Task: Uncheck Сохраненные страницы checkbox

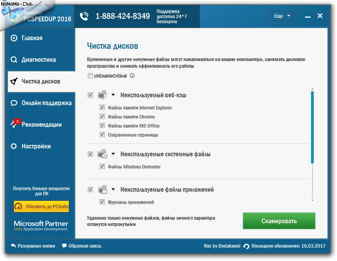Action: coord(102,135)
